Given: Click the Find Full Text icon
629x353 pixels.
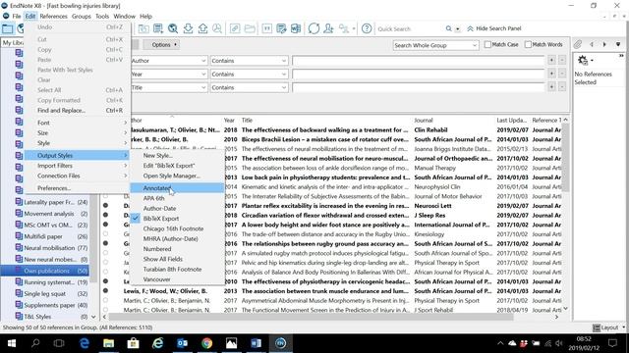Looking at the screenshot, I should point(217,28).
